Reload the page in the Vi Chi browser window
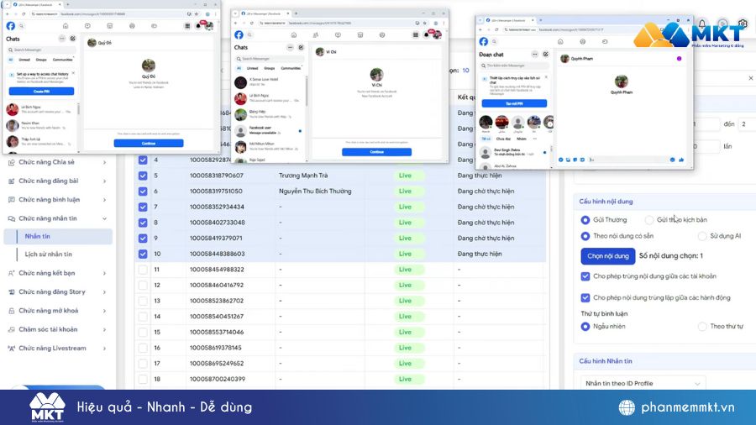This screenshot has height=425, width=756. pos(252,24)
